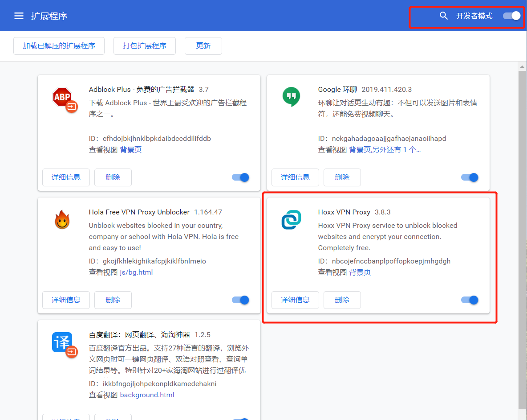Click Google 环聊 ID nckgahadagoaajjgafhacjanaoiihapd
The image size is (527, 420).
(389, 139)
